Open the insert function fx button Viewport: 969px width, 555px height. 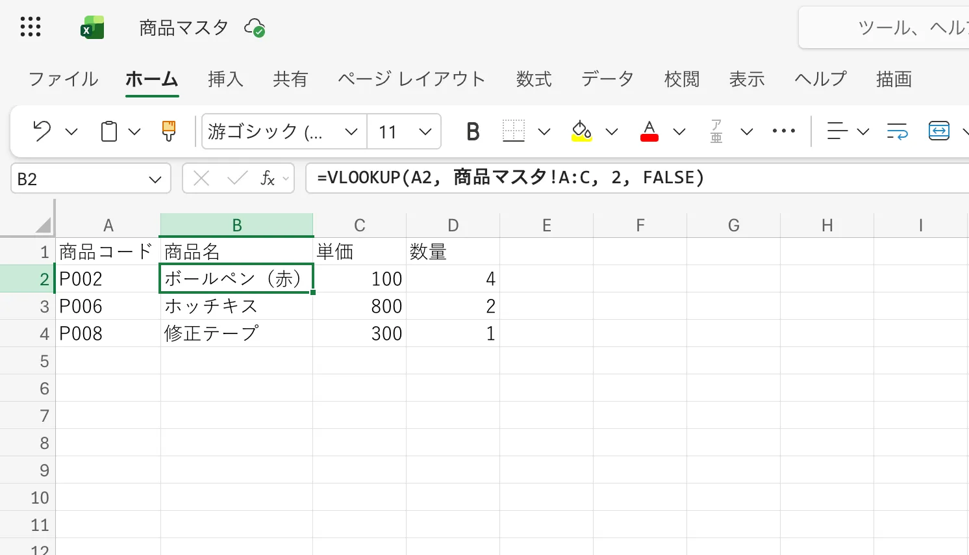point(268,178)
